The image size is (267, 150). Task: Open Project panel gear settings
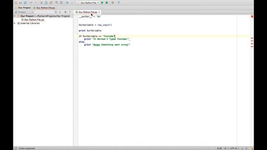click(x=65, y=12)
